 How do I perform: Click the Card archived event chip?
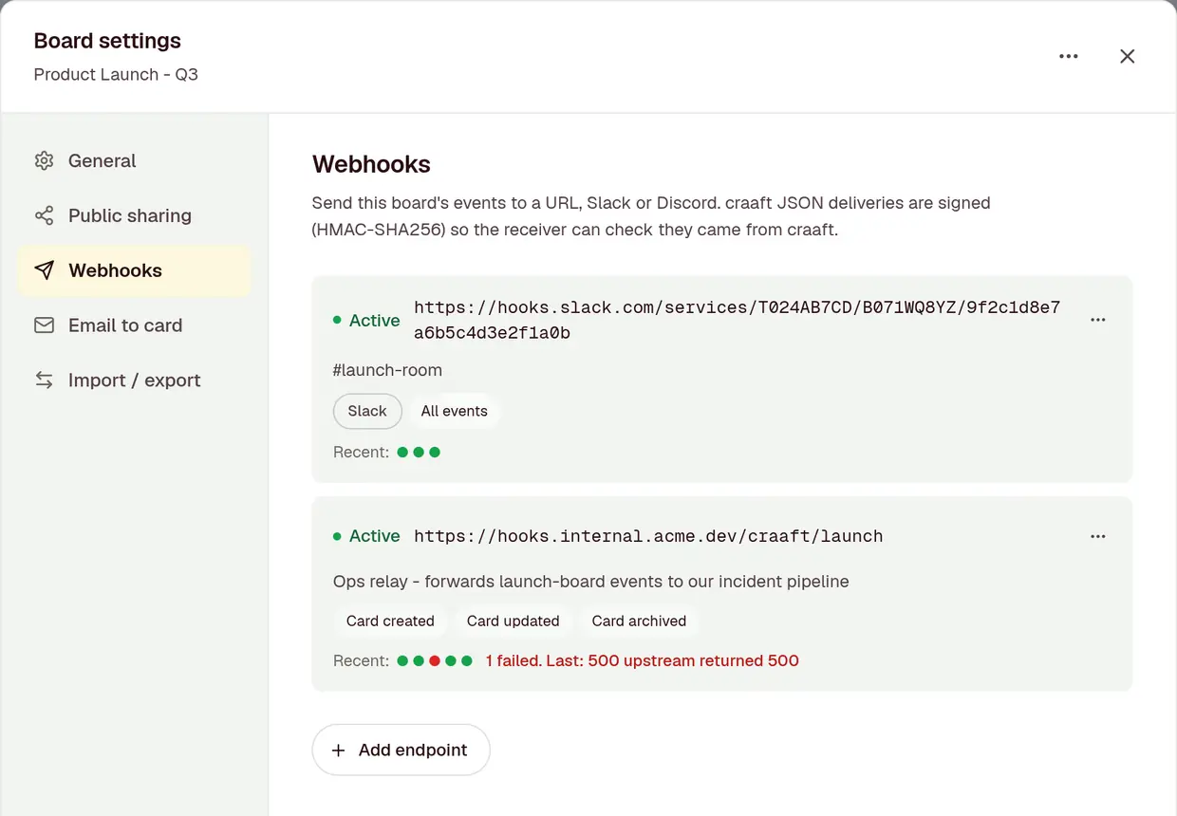coord(639,621)
